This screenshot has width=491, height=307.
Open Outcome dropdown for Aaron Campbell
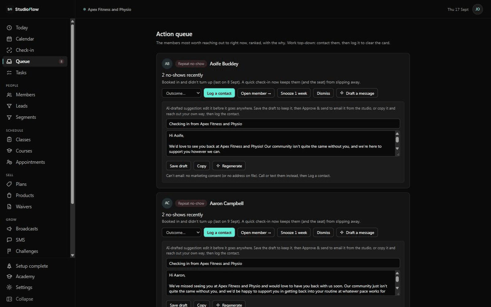[181, 233]
